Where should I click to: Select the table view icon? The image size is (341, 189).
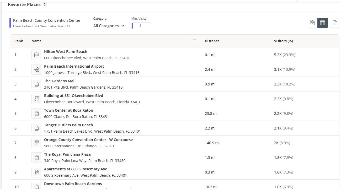(x=322, y=23)
